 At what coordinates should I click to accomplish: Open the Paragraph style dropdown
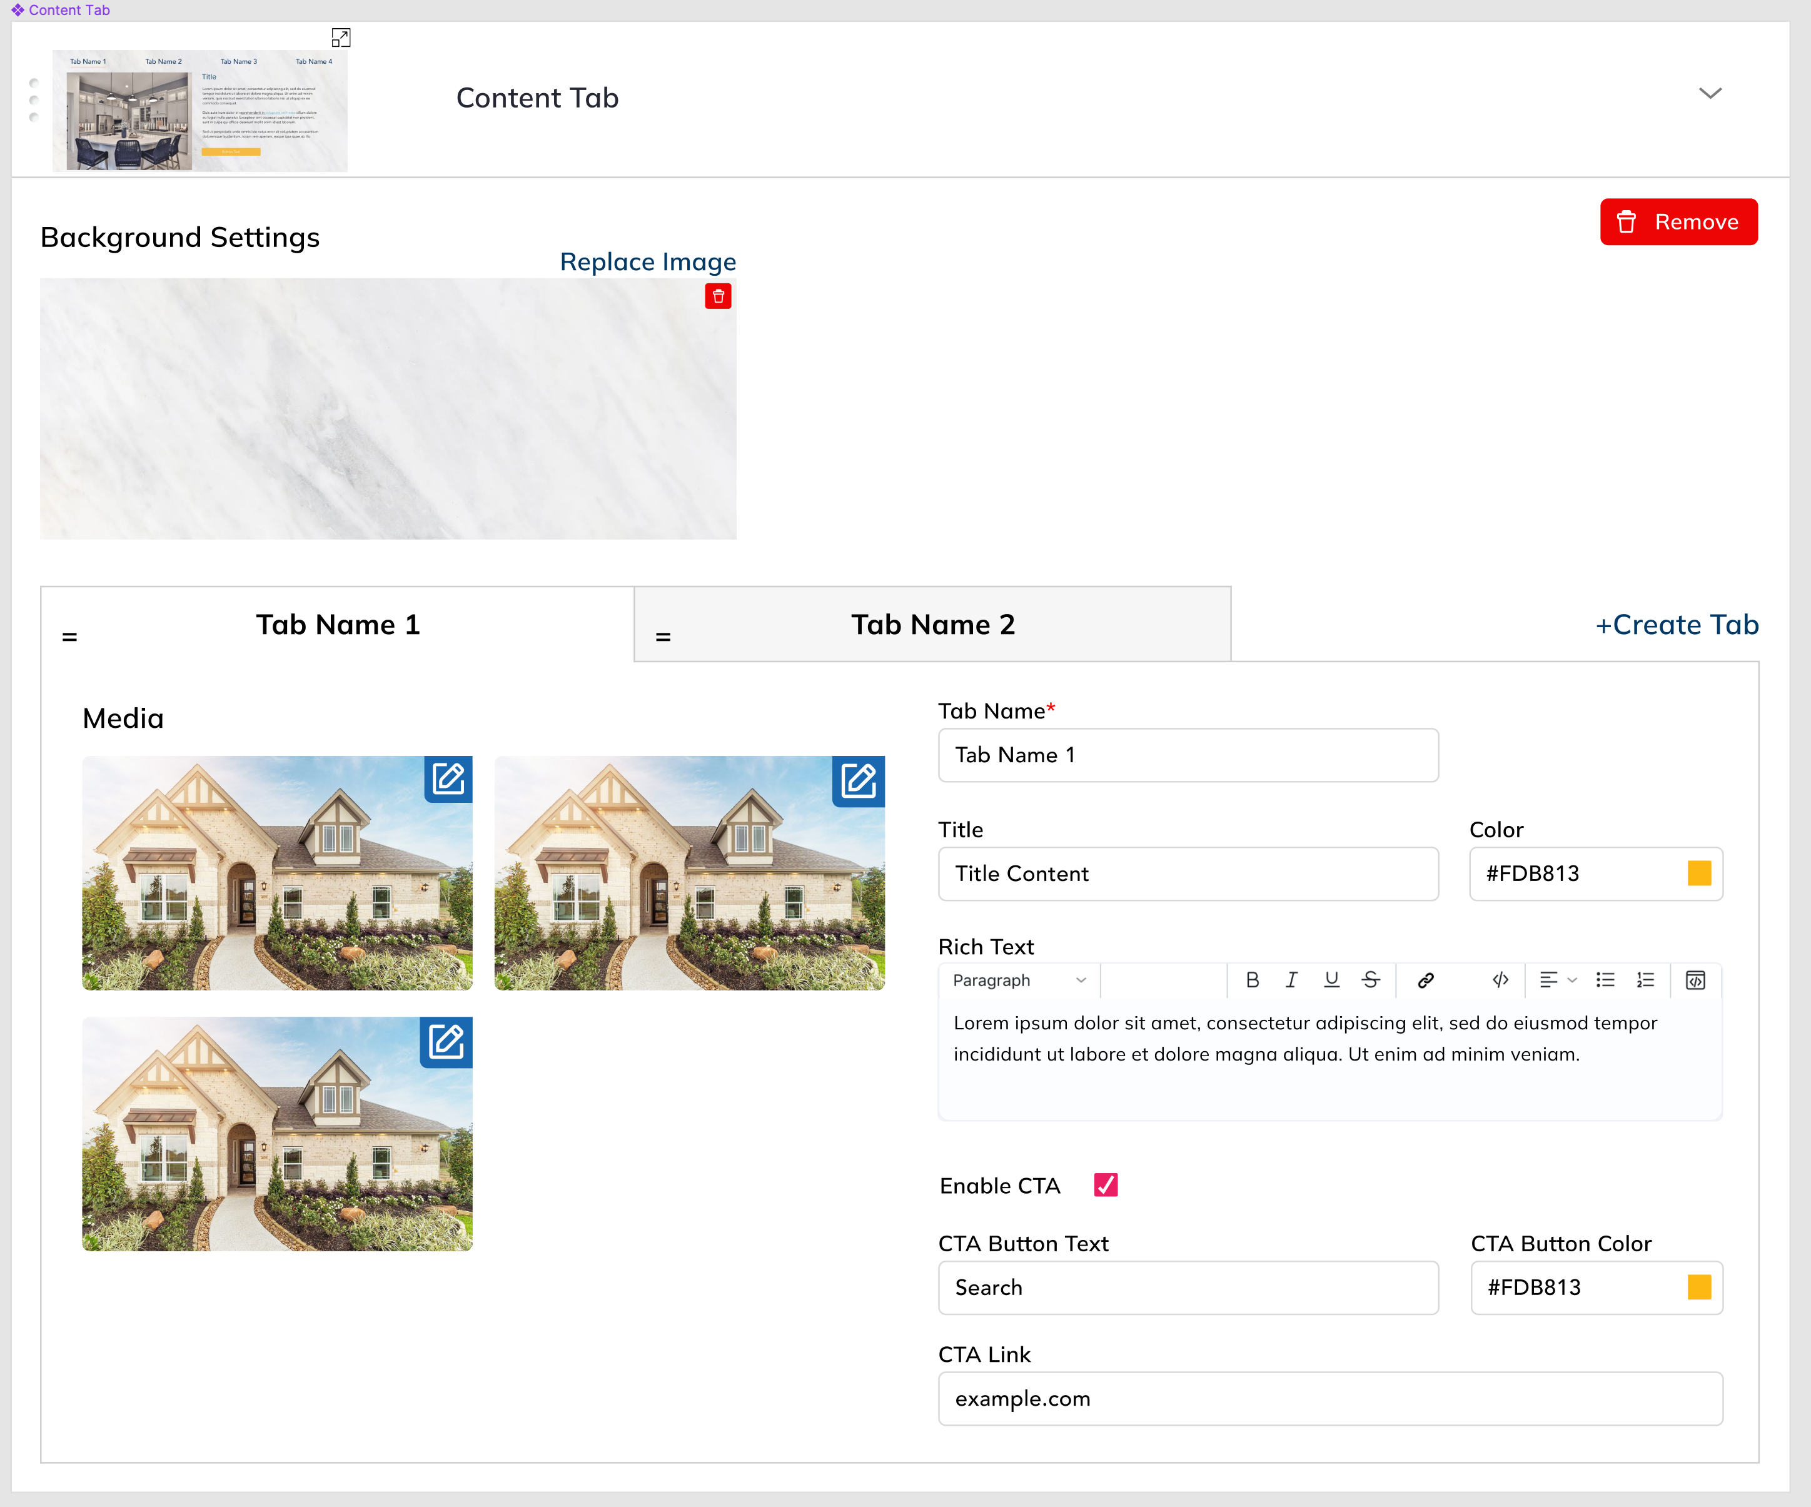(1019, 980)
